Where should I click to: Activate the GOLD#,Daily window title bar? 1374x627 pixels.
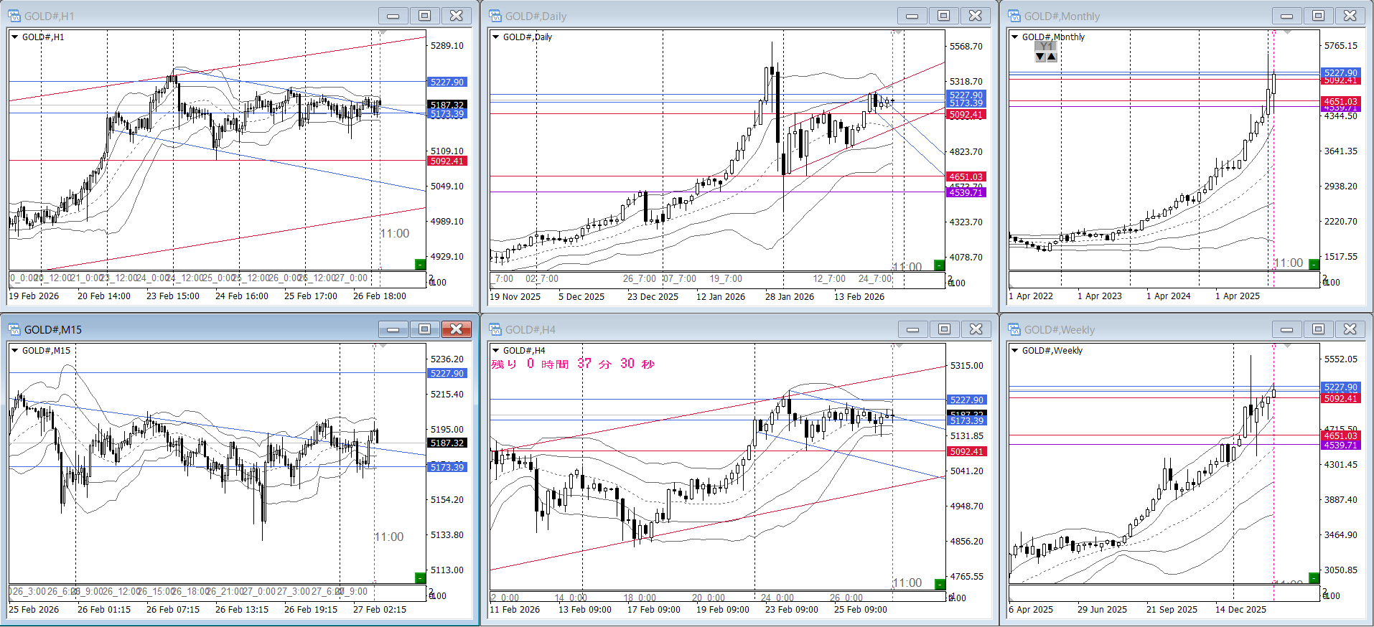click(x=689, y=16)
